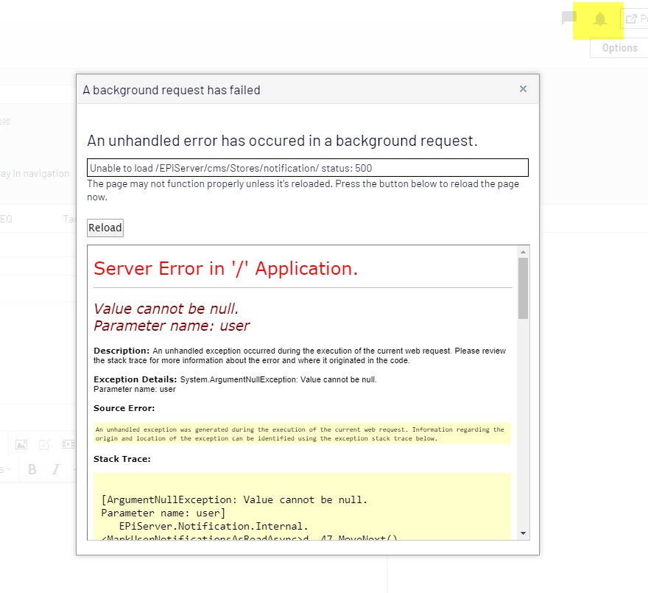Viewport: 648px width, 593px height.
Task: Open the comments speech bubble icon
Action: [x=568, y=19]
